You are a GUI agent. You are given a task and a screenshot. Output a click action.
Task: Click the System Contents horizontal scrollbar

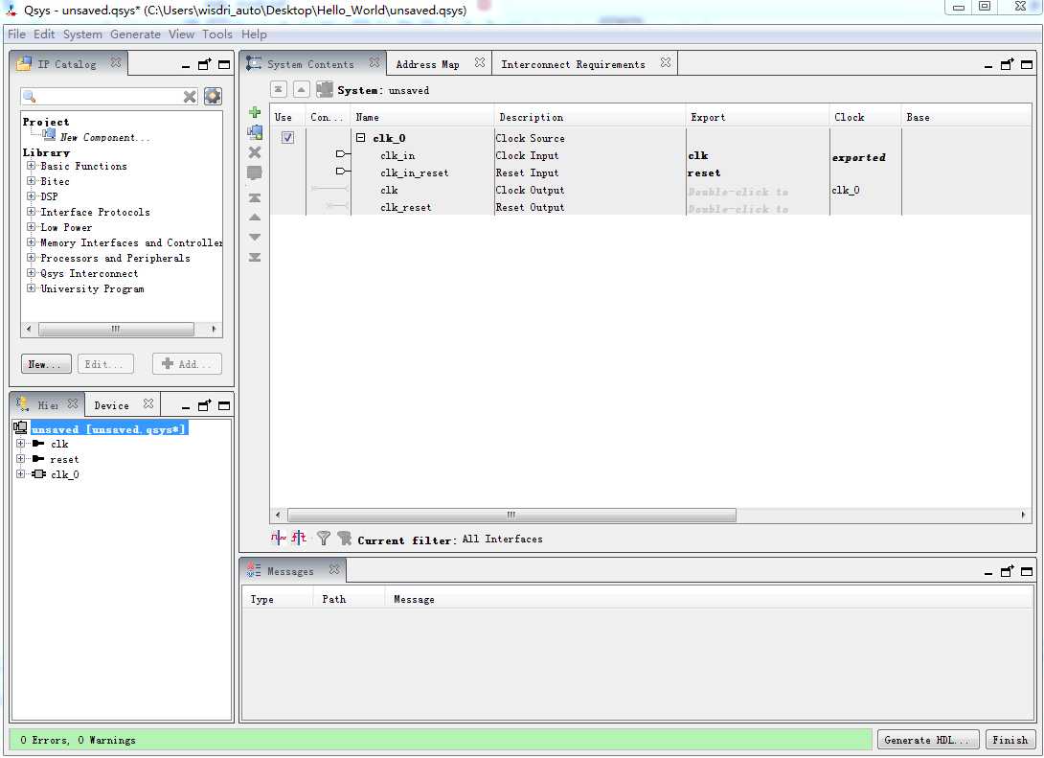pos(511,515)
